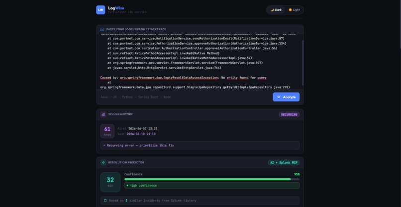Click the Splunk History chart icon
The width and height of the screenshot is (401, 207).
[103, 114]
